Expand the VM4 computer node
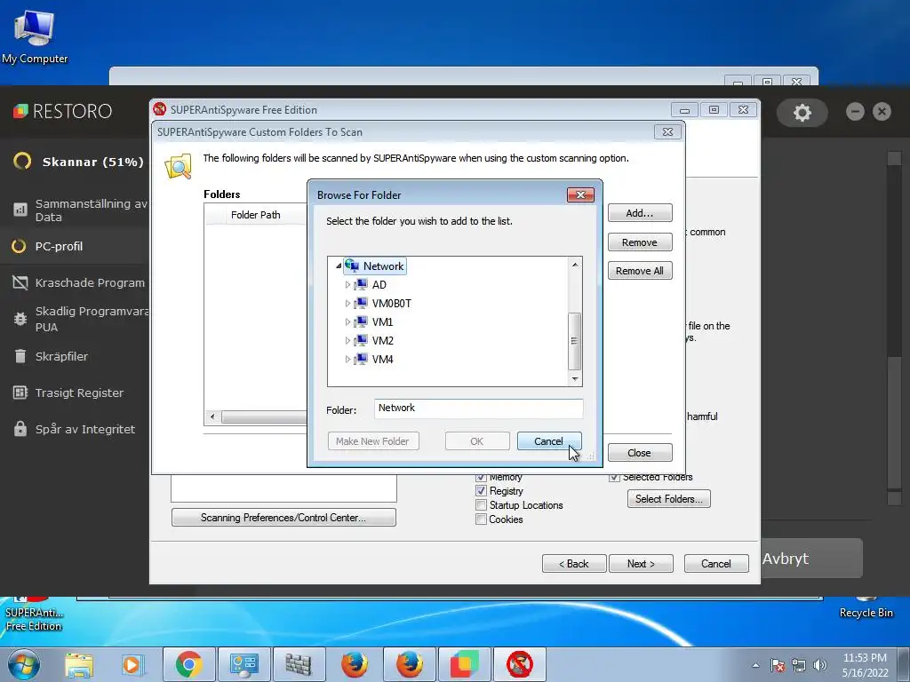This screenshot has height=682, width=910. click(x=347, y=359)
